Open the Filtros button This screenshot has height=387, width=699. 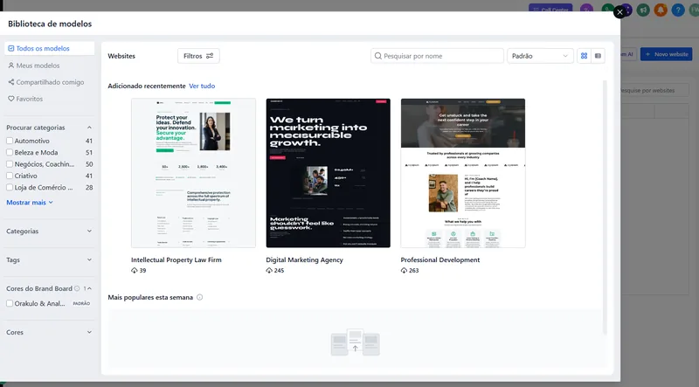coord(198,56)
